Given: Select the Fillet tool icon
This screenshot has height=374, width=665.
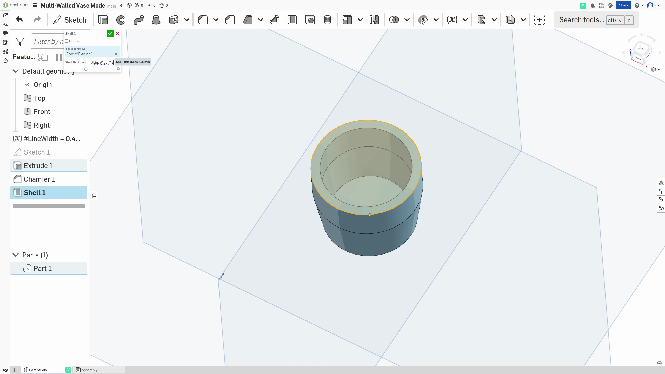Looking at the screenshot, I should [x=203, y=20].
